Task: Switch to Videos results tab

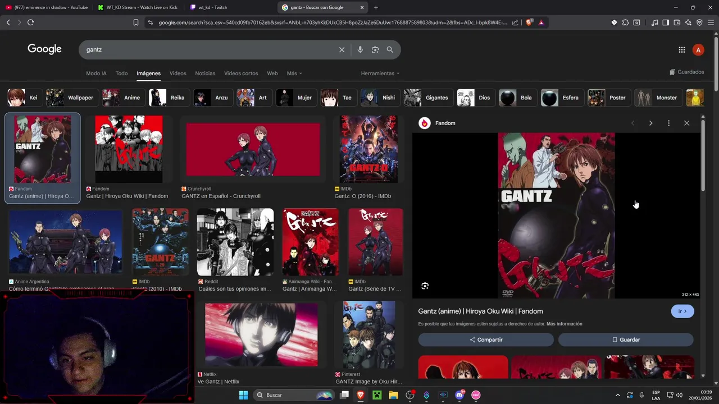Action: pyautogui.click(x=178, y=74)
